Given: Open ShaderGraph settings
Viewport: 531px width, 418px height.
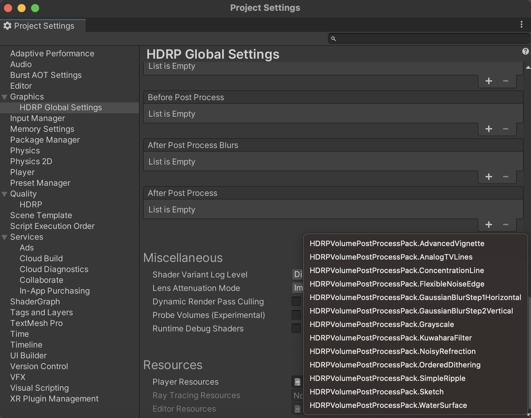Looking at the screenshot, I should coord(35,302).
